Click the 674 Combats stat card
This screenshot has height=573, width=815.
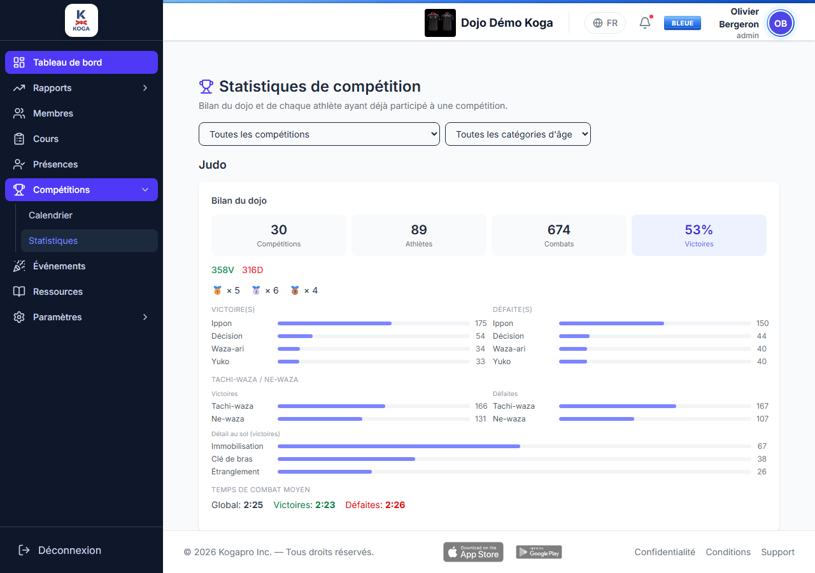pyautogui.click(x=559, y=235)
